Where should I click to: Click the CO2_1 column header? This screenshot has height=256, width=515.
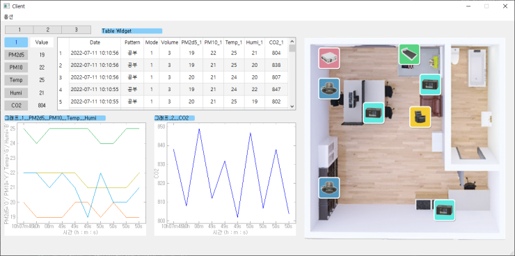276,42
